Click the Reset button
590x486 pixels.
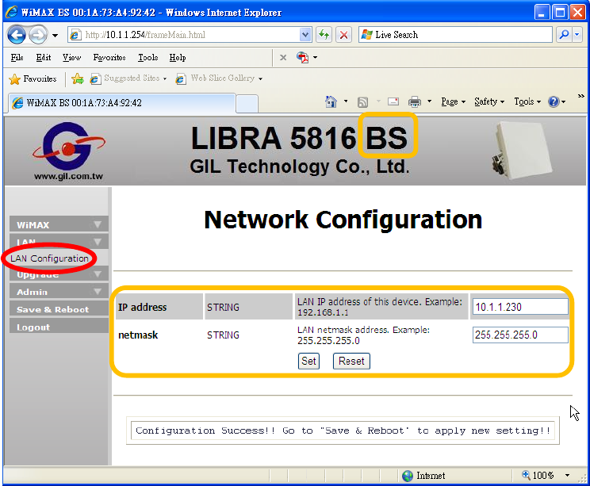click(x=351, y=361)
